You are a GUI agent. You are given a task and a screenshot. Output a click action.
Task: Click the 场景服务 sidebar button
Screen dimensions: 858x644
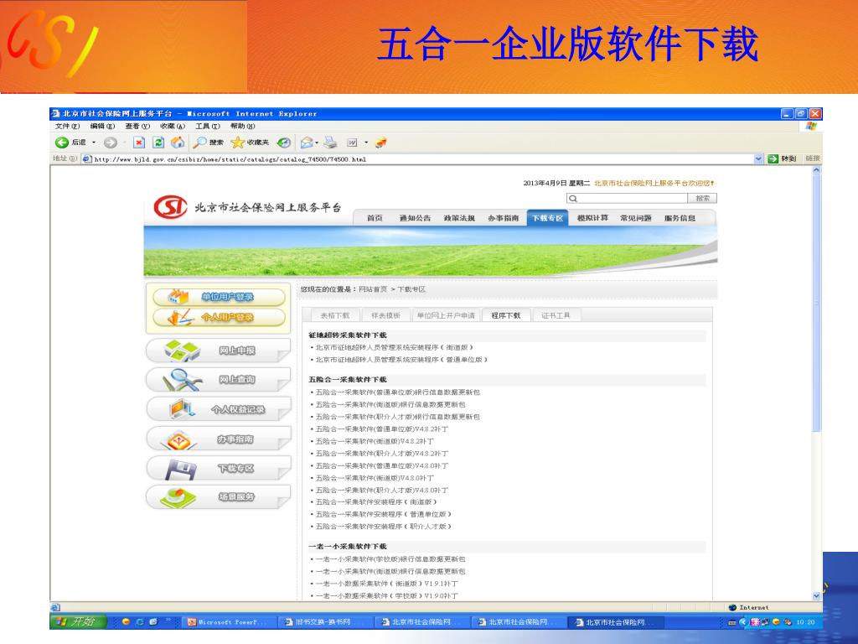(x=219, y=497)
